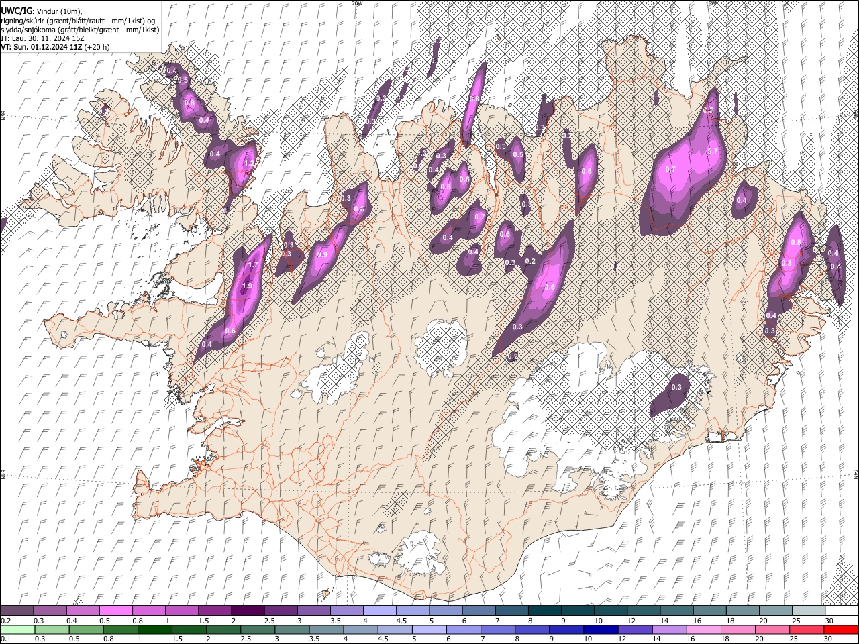The height and width of the screenshot is (644, 859).
Task: Click the 1.9 precipitation value on the map
Action: tap(247, 286)
